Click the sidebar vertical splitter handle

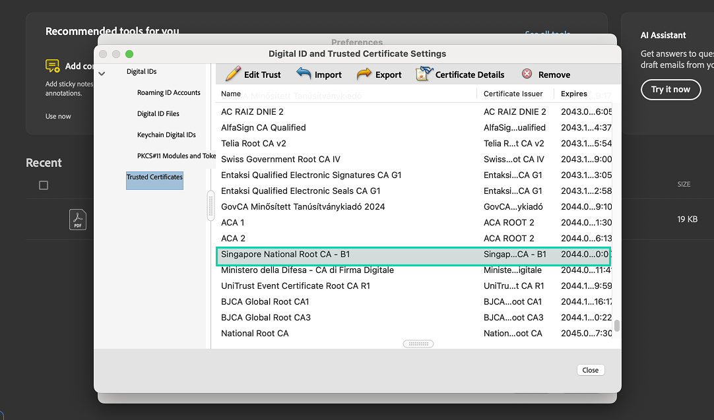tap(211, 206)
